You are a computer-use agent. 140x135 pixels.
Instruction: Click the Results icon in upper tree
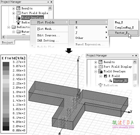(18, 8)
